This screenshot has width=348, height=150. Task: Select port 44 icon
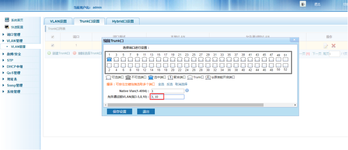tap(257, 65)
